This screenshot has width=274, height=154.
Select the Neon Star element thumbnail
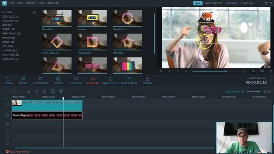click(128, 42)
